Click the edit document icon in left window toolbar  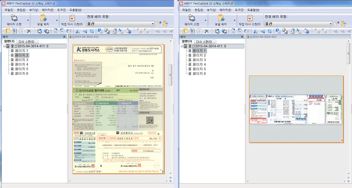click(14, 31)
